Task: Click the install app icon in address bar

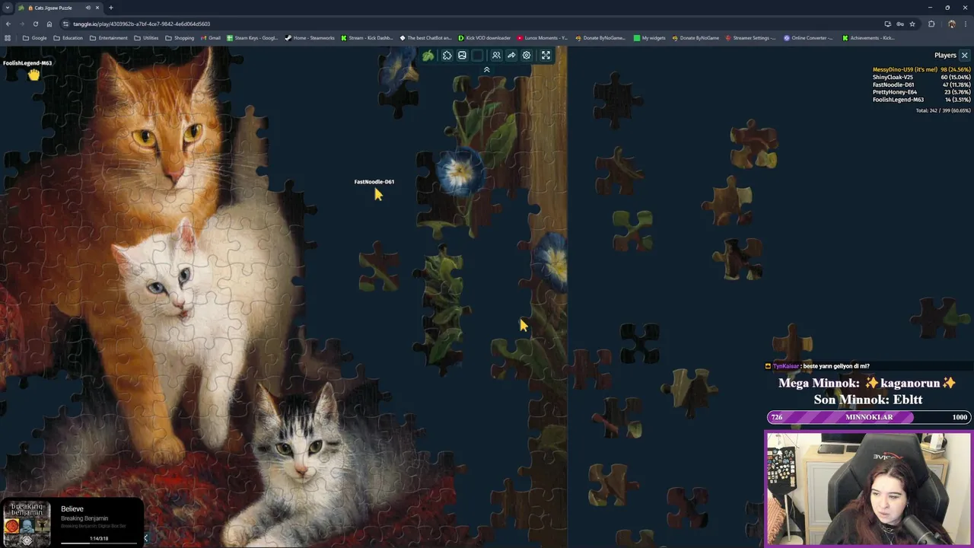Action: point(887,24)
